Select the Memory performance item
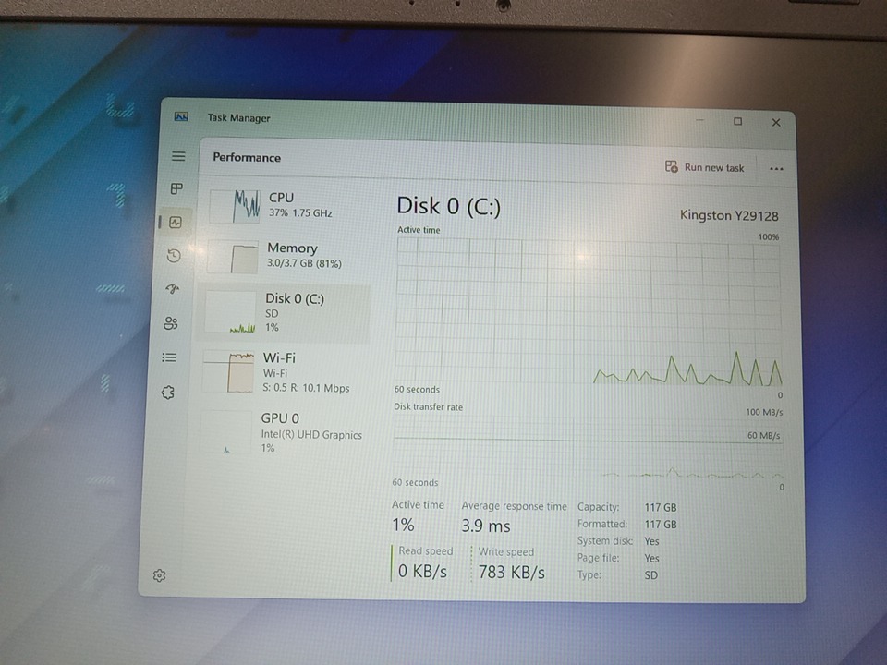 (x=286, y=255)
